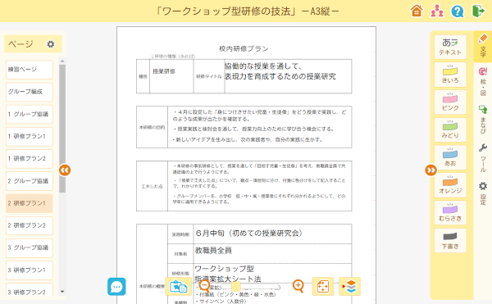
Task: Click the exit door icon
Action: (x=478, y=11)
